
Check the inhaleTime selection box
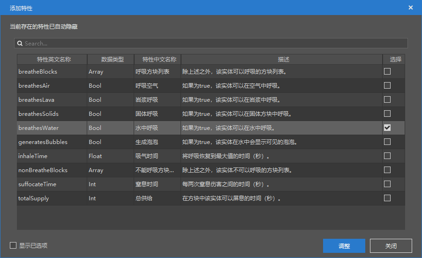click(387, 156)
